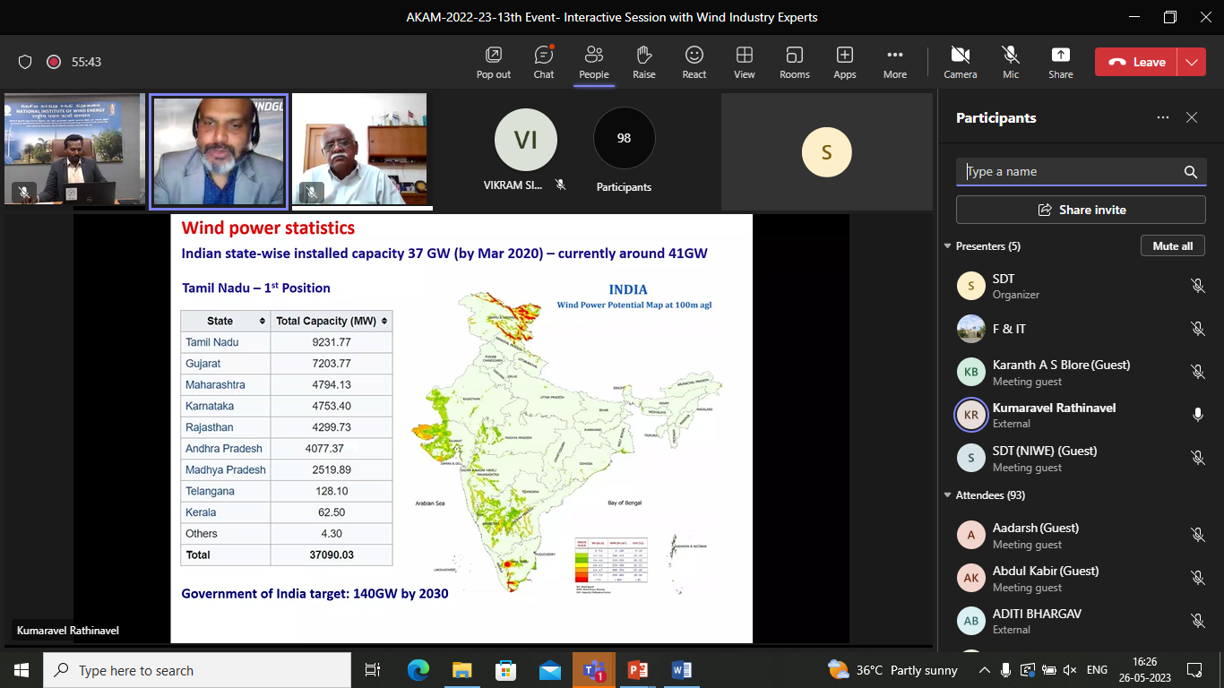Click the Mute all button
Image resolution: width=1224 pixels, height=688 pixels.
point(1172,245)
